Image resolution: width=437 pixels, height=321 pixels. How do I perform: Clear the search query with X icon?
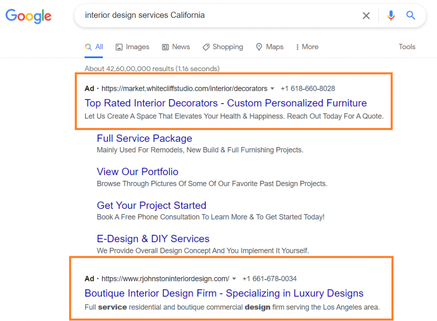(x=366, y=16)
